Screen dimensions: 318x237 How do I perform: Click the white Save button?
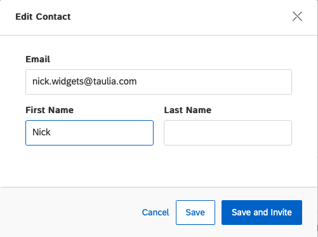pyautogui.click(x=195, y=212)
